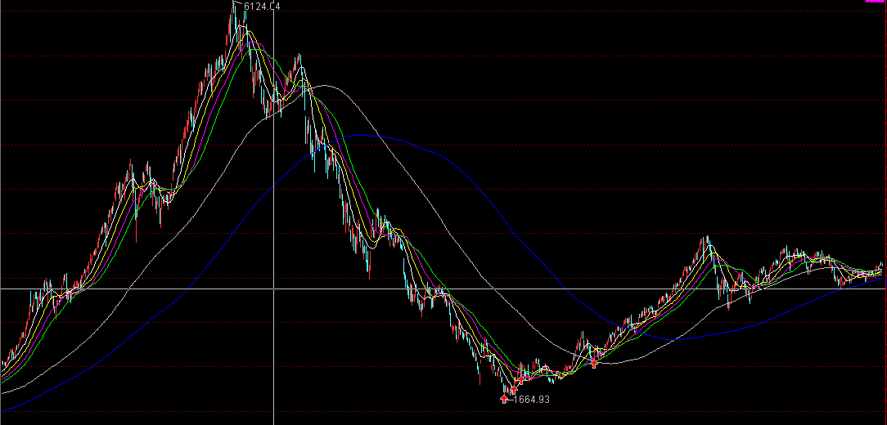887x425 pixels.
Task: Select the red arrow beside the 1664.93 label
Action: (505, 399)
